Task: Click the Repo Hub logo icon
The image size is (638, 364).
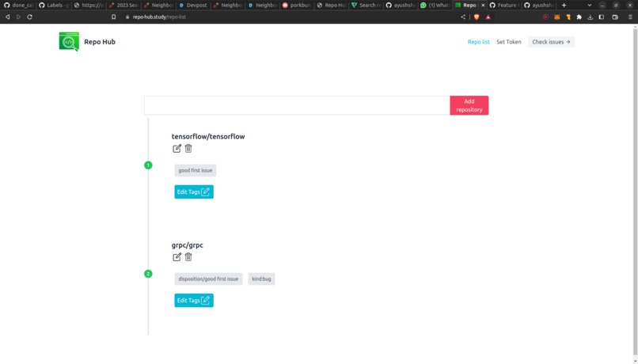Action: coord(69,41)
